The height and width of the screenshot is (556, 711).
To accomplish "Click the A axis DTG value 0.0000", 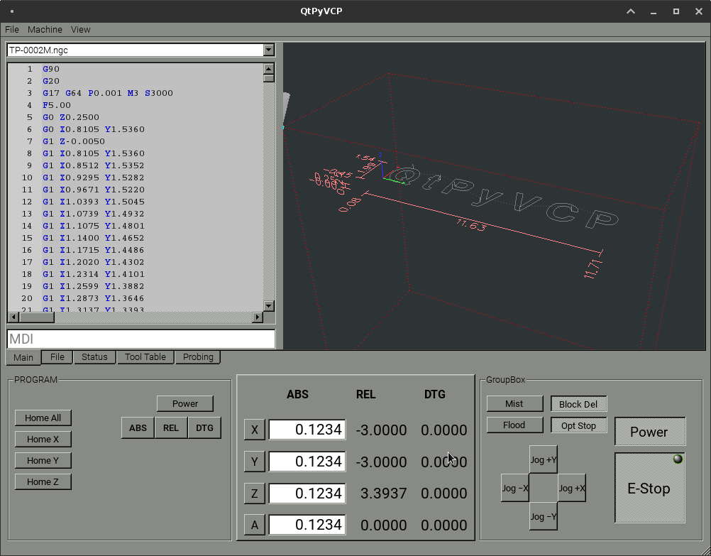I will point(444,525).
